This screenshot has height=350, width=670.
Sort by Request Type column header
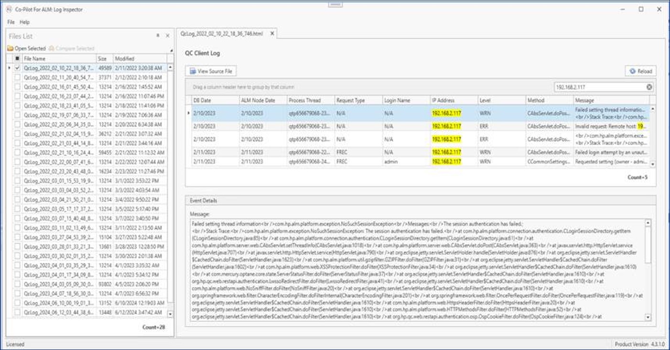(358, 101)
